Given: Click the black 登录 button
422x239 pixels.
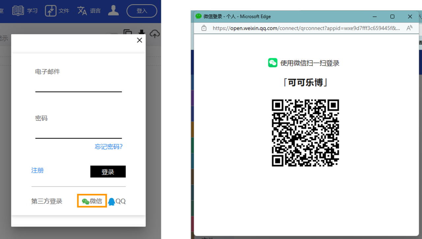Looking at the screenshot, I should pyautogui.click(x=108, y=172).
